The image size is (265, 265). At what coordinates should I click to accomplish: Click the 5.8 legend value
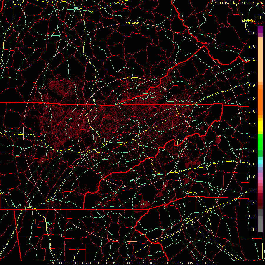click(x=252, y=99)
